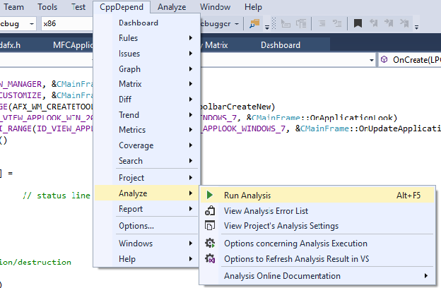Toggle the bookmark icon in toolbar
Viewport: 441px width, 288px height.
click(358, 23)
